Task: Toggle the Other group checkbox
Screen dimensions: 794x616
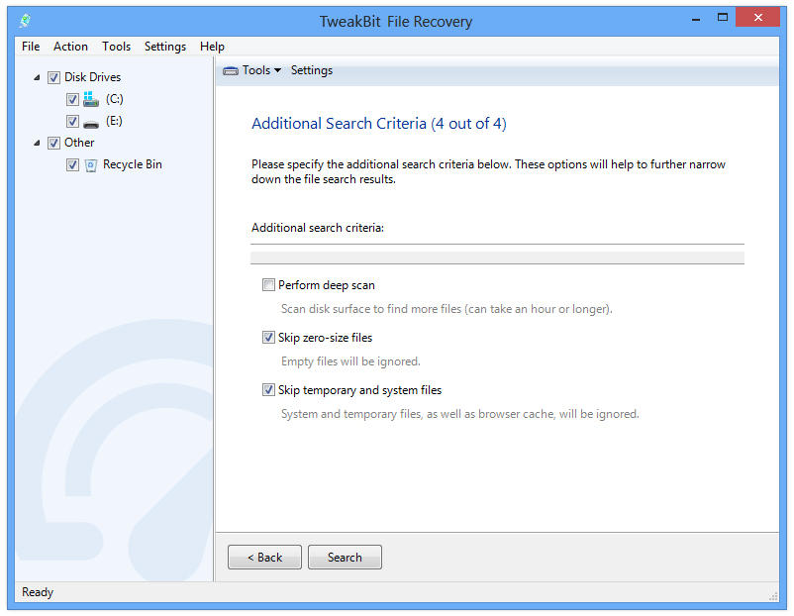Action: (53, 143)
